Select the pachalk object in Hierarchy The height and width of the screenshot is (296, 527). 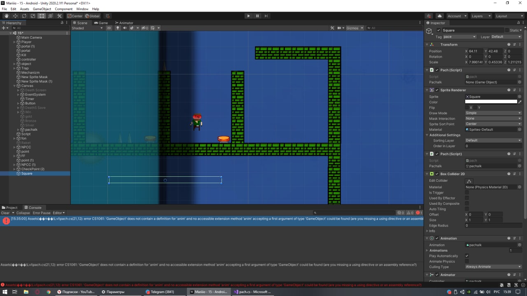(x=31, y=129)
